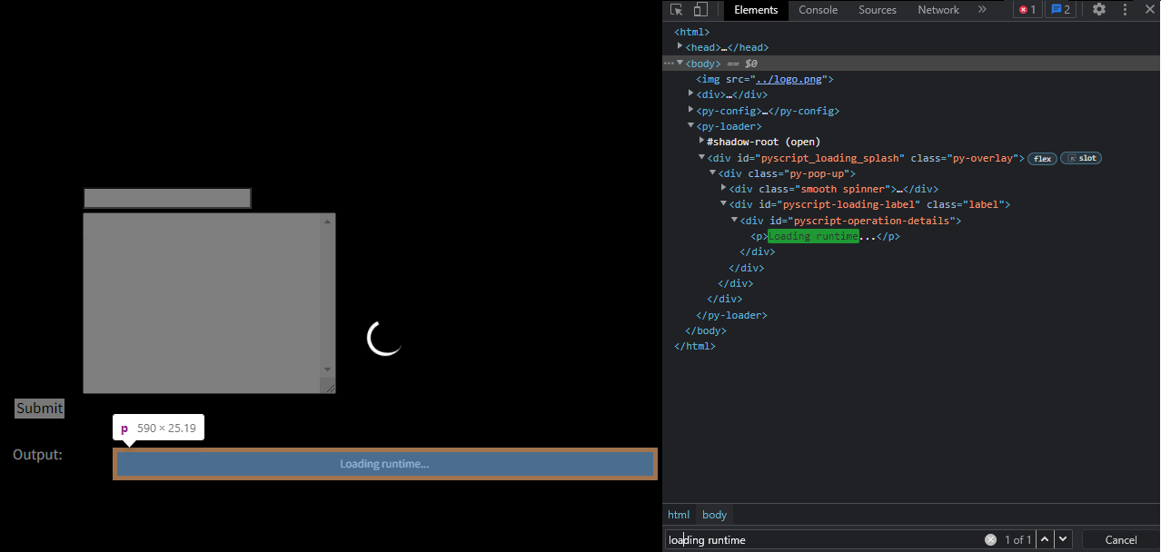Image resolution: width=1161 pixels, height=552 pixels.
Task: Go to previous search result
Action: click(x=1045, y=539)
